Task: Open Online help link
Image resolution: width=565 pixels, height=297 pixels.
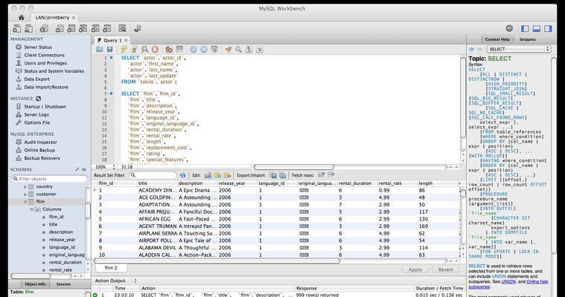Action: pos(537,281)
